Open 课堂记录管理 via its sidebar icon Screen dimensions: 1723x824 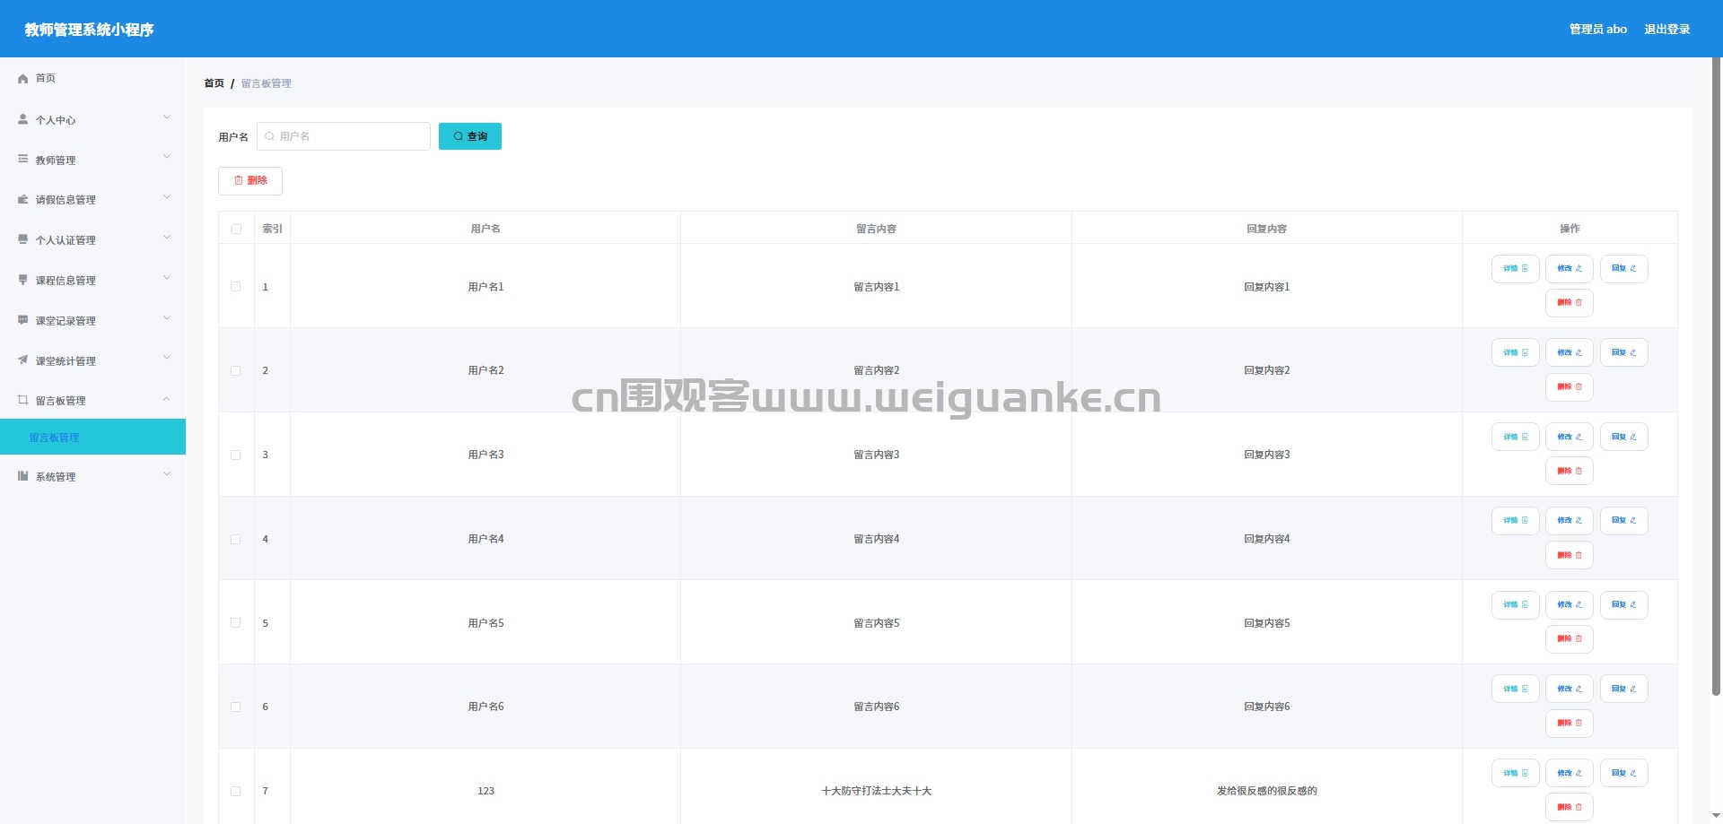click(23, 320)
